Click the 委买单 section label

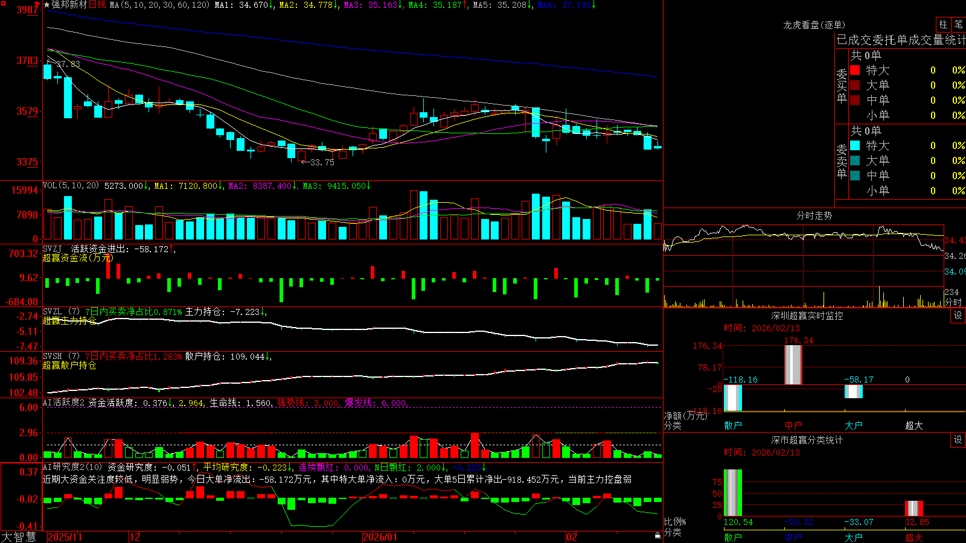[x=842, y=86]
